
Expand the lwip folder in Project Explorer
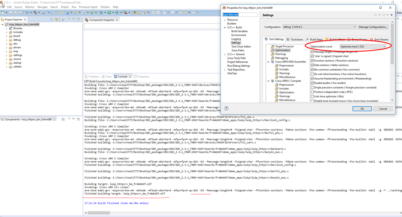[x=7, y=51]
